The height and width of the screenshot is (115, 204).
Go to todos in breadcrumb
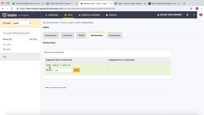pyautogui.click(x=78, y=23)
